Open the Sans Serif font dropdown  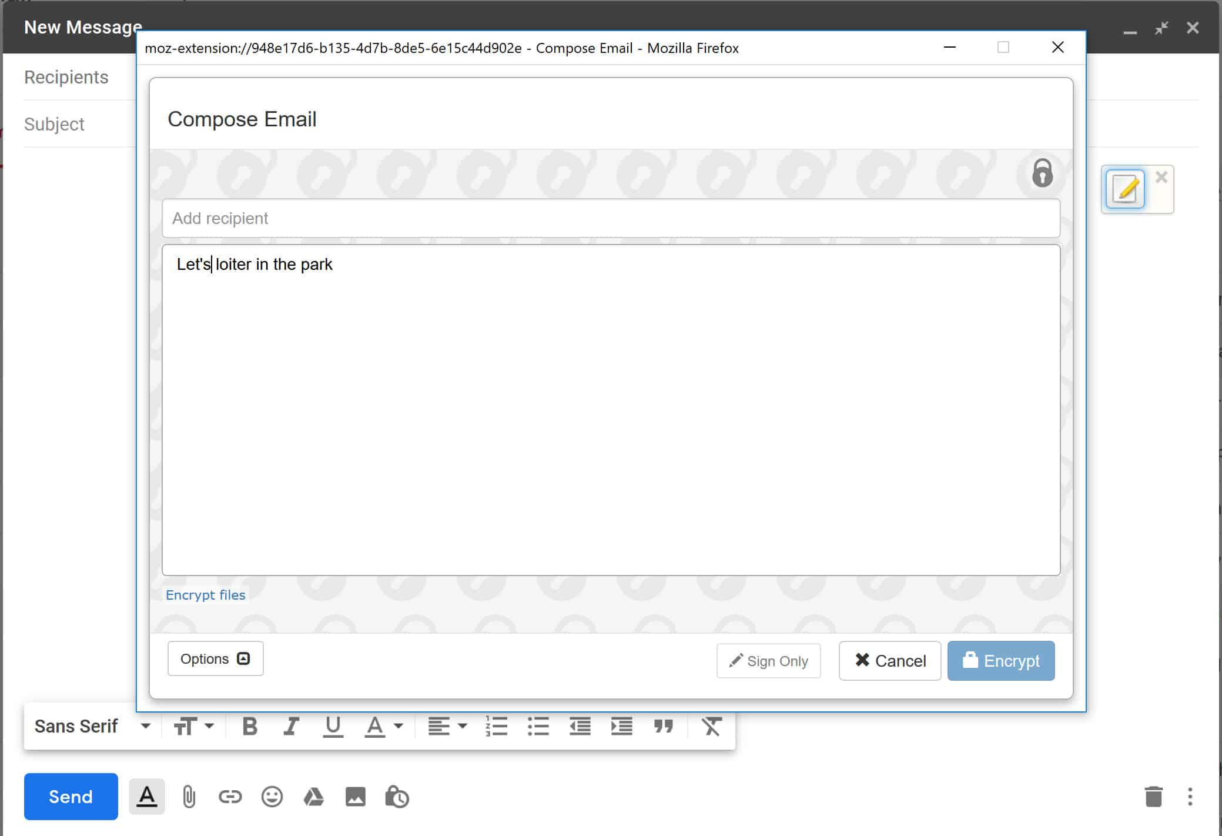(x=92, y=727)
